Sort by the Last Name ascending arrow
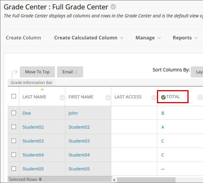 [x=42, y=89]
